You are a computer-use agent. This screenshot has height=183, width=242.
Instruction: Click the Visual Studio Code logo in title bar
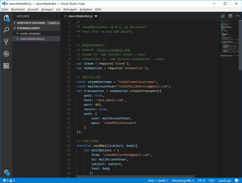click(x=3, y=3)
